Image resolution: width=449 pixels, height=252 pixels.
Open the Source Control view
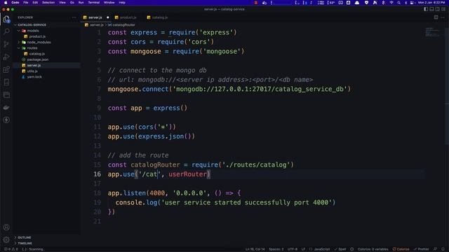6,44
